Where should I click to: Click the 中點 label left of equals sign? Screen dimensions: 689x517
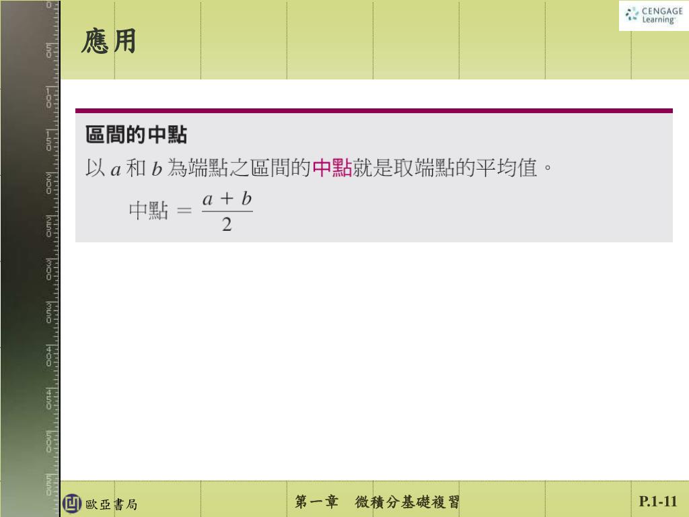click(x=149, y=210)
